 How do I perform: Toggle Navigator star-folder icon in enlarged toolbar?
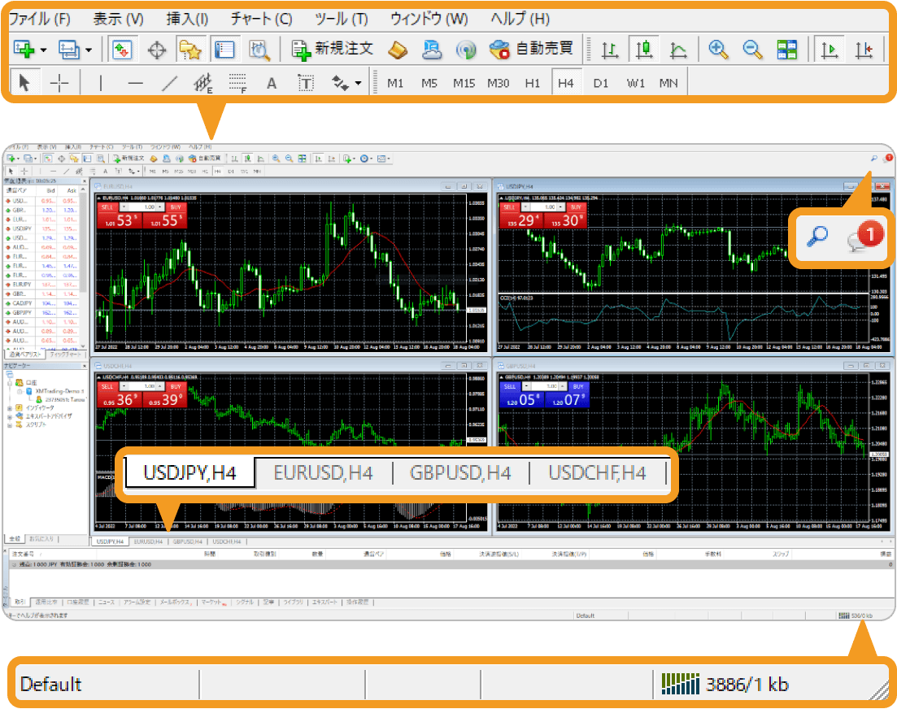pyautogui.click(x=190, y=50)
